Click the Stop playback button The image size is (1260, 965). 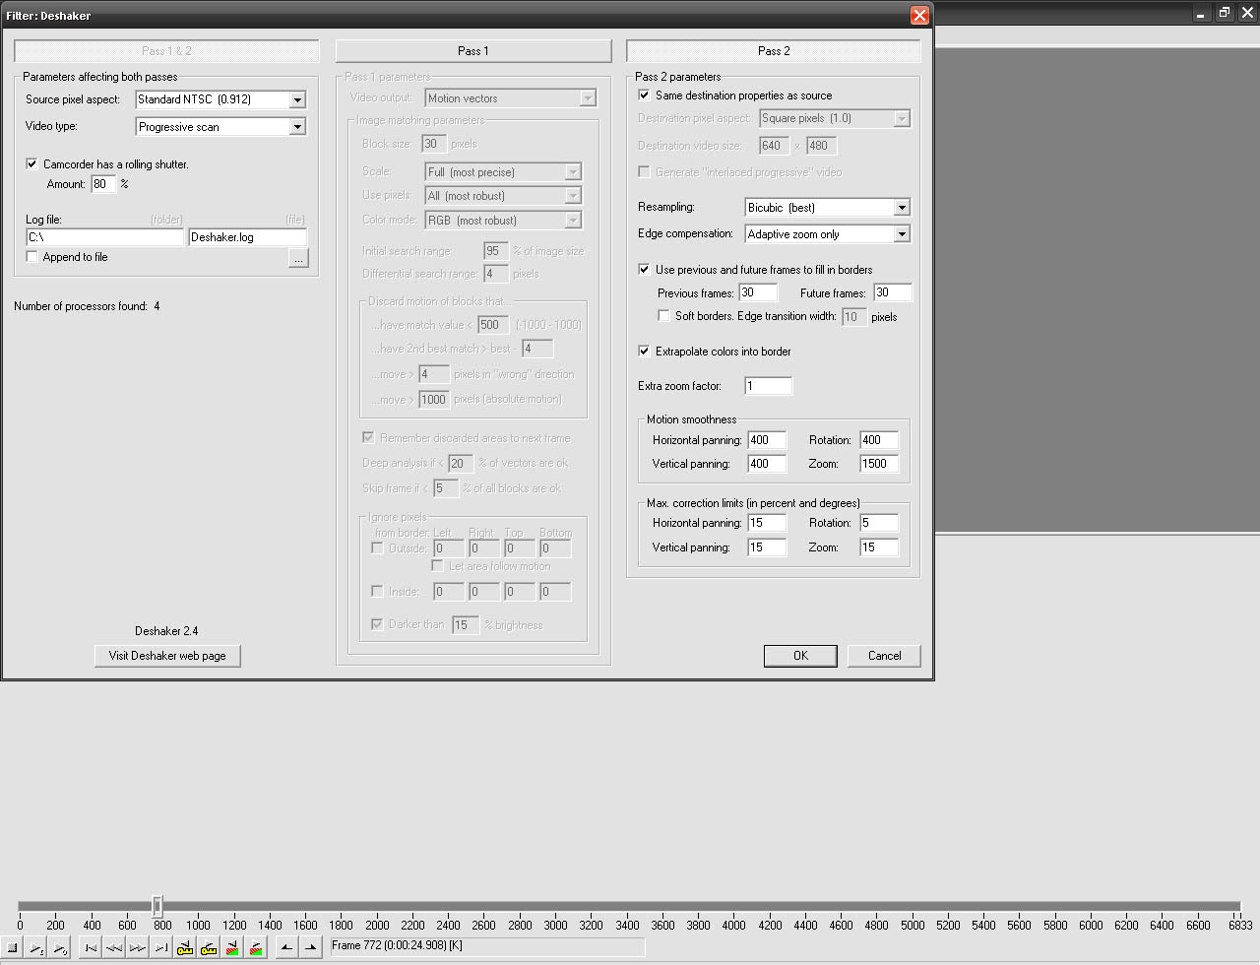point(13,947)
